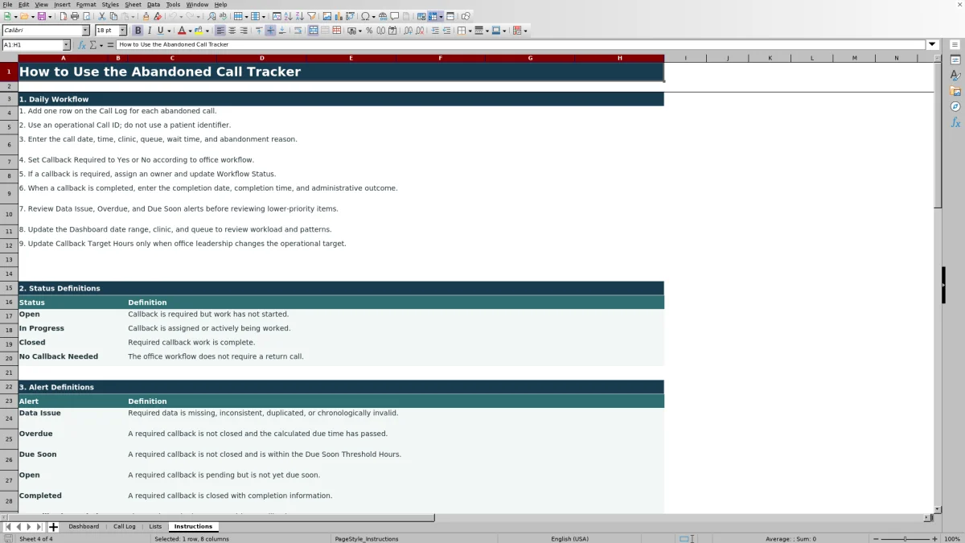Open the sidebar Gallery deck icon
965x543 pixels.
(x=955, y=91)
